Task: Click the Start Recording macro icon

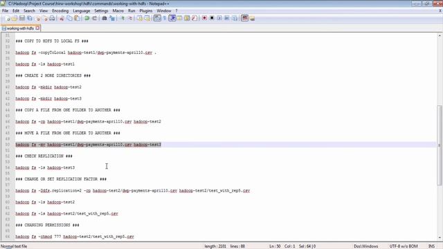Action: click(x=204, y=19)
